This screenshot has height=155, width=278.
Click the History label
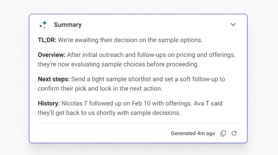point(49,103)
